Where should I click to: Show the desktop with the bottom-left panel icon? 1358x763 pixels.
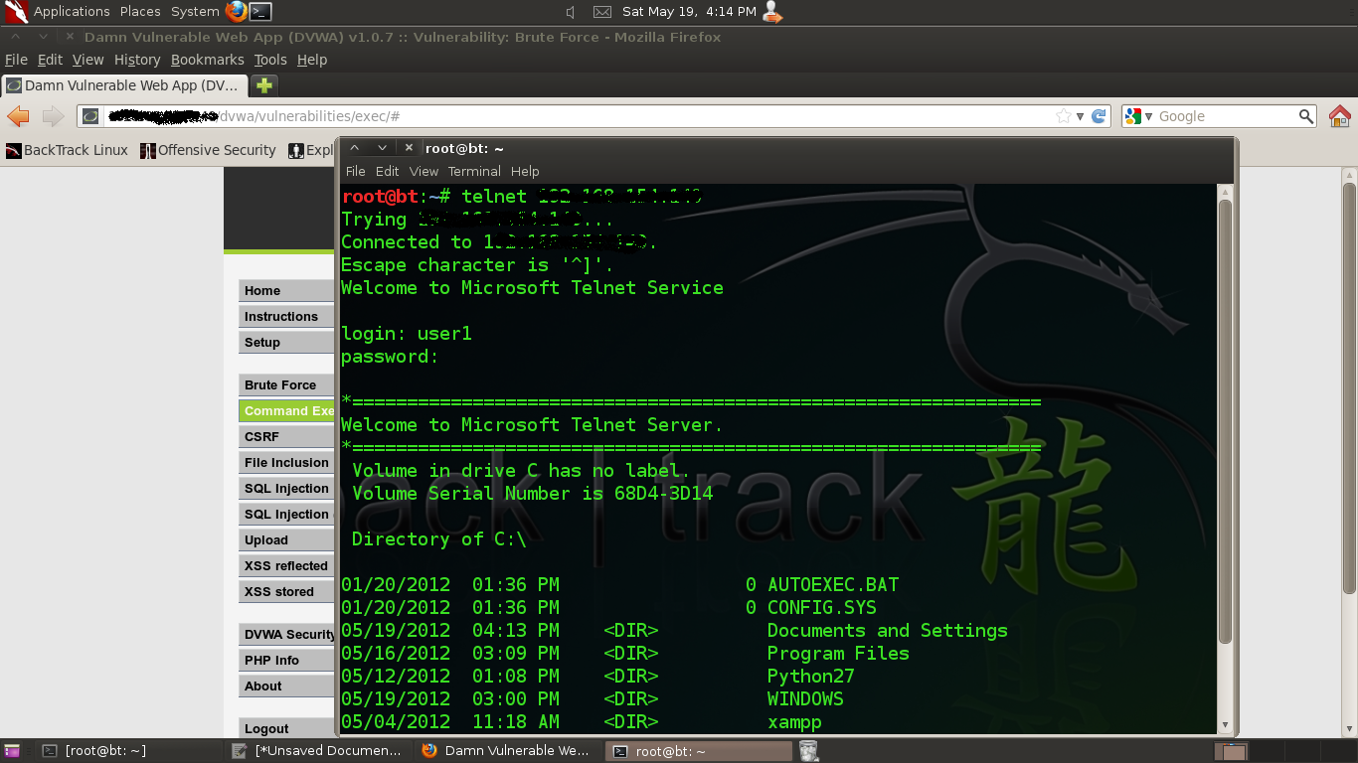pyautogui.click(x=11, y=752)
